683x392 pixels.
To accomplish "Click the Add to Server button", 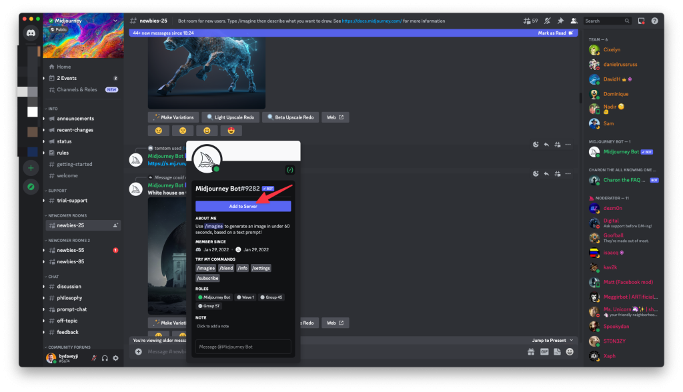I will click(x=243, y=206).
